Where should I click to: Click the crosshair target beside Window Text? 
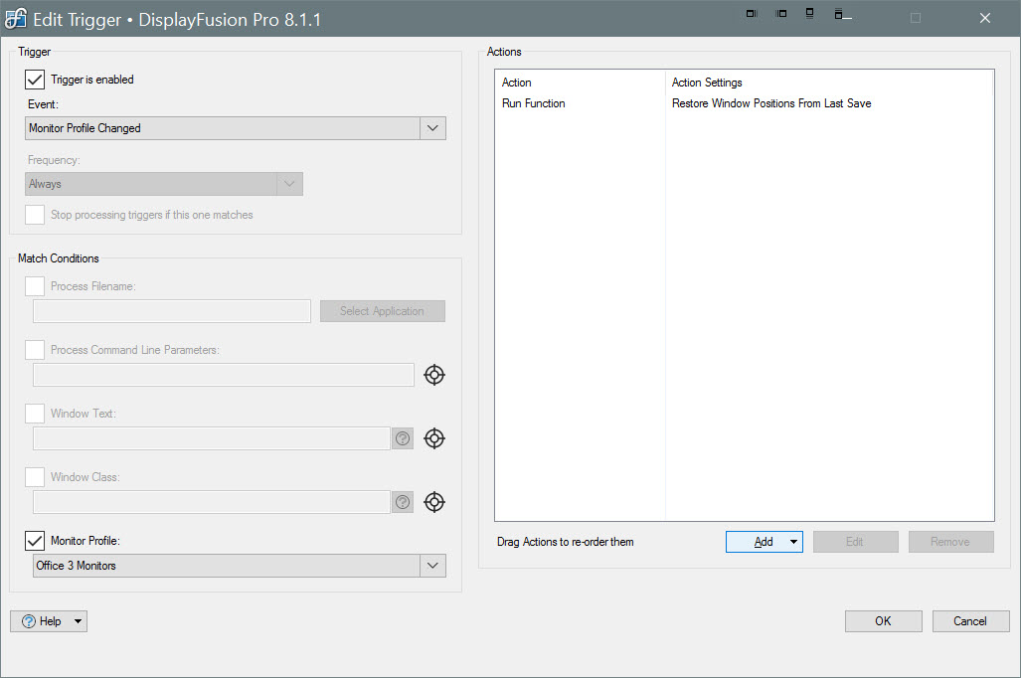pyautogui.click(x=434, y=438)
